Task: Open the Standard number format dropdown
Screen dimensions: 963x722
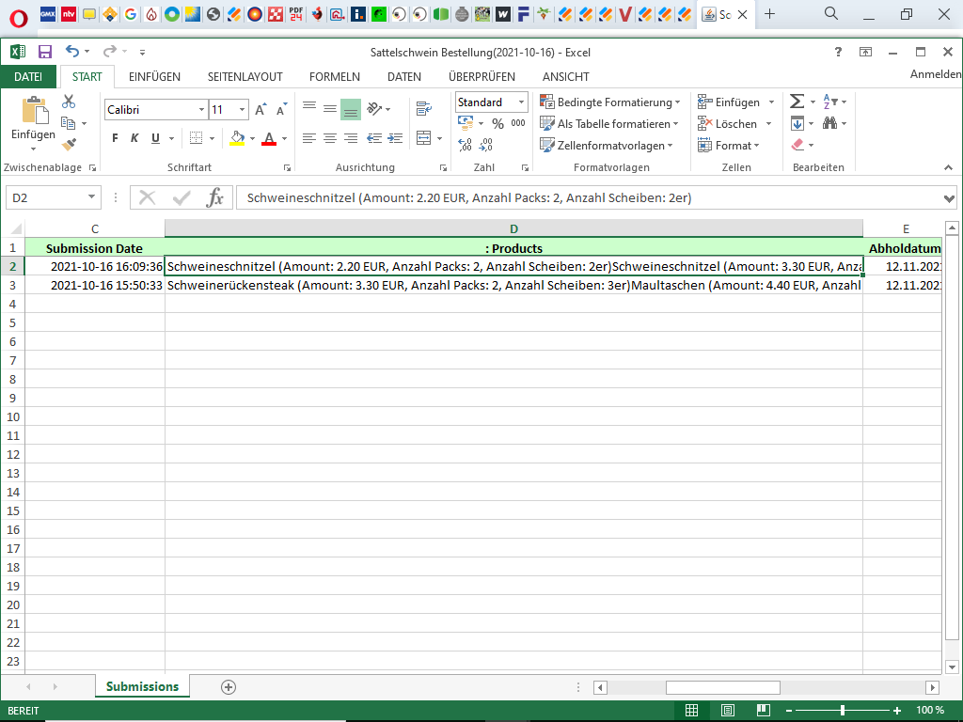Action: point(491,102)
